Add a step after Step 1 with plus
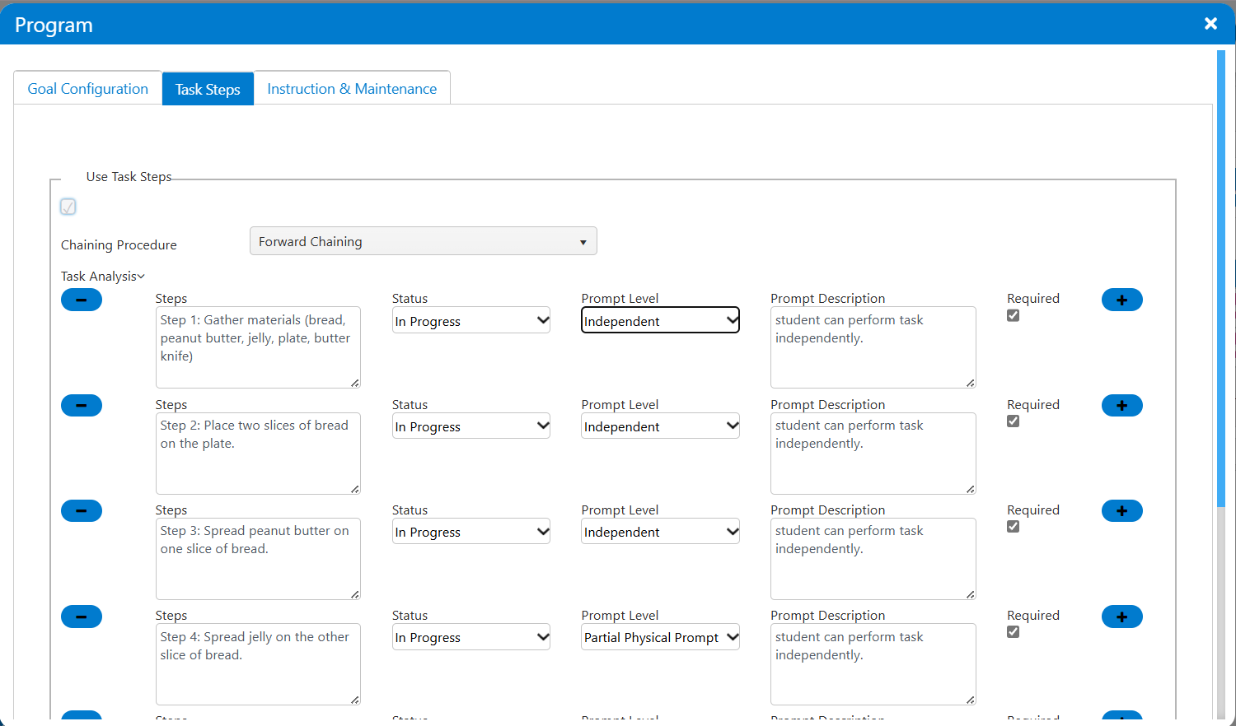 tap(1122, 300)
